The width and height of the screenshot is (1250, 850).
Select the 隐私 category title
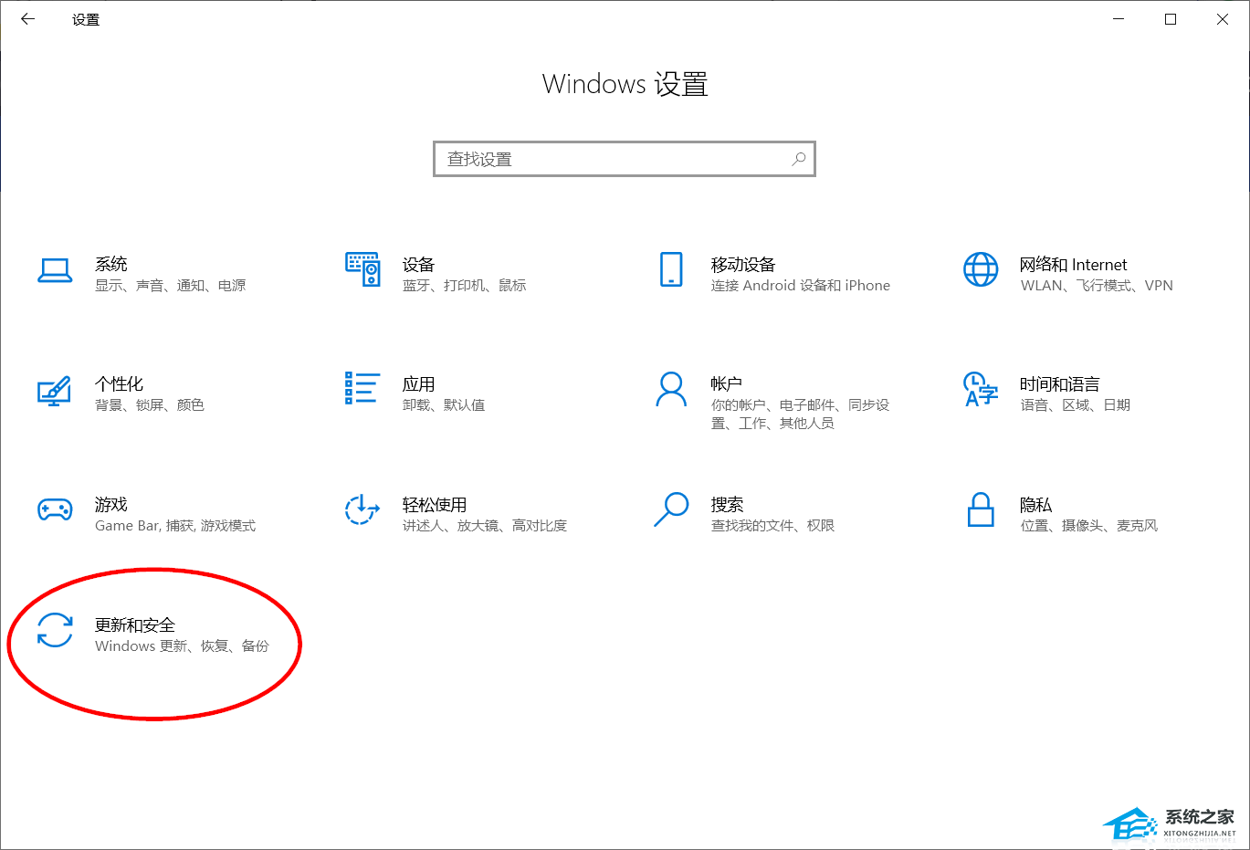pyautogui.click(x=1036, y=504)
